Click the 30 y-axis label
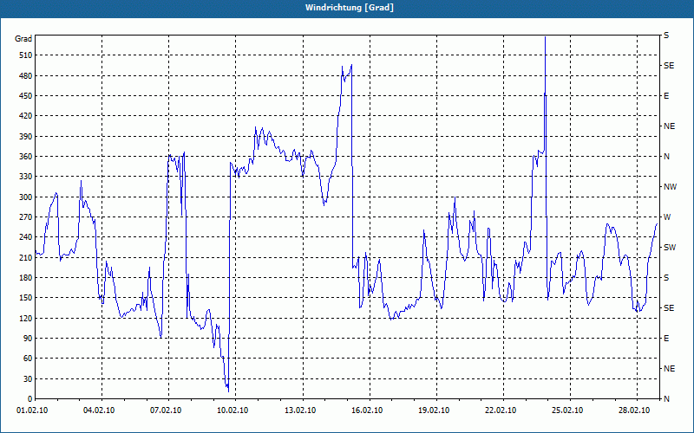 coord(28,378)
